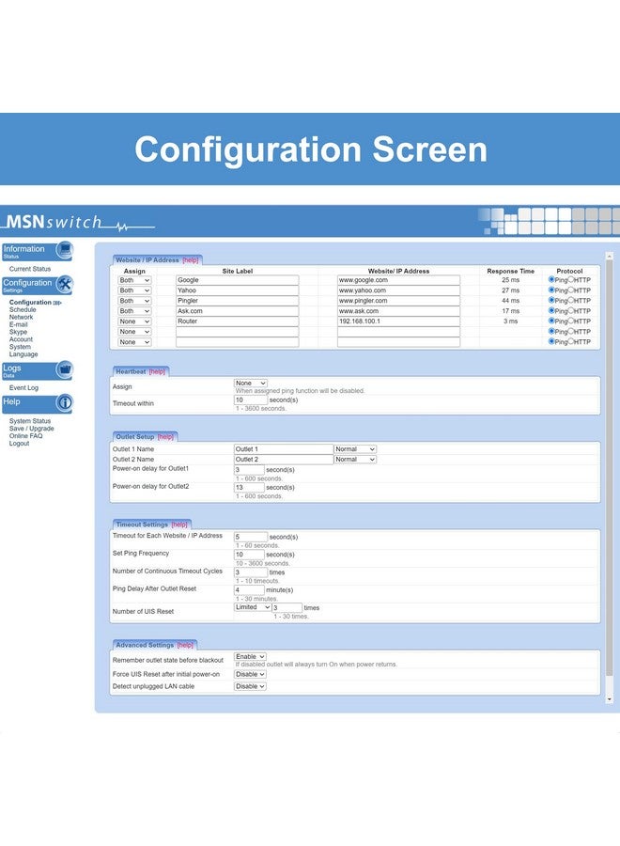Click the Set Ping Frequency input field
The width and height of the screenshot is (620, 846).
(251, 554)
